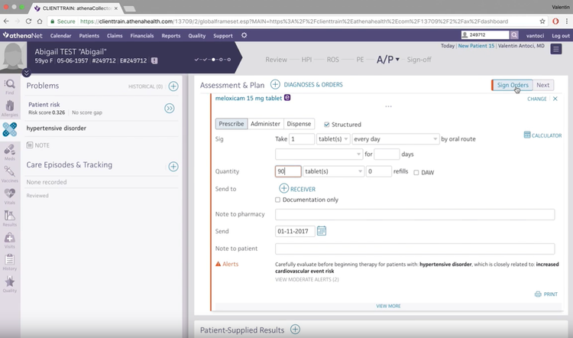This screenshot has height=338, width=573.
Task: Open the Meds sidebar icon
Action: (9, 152)
